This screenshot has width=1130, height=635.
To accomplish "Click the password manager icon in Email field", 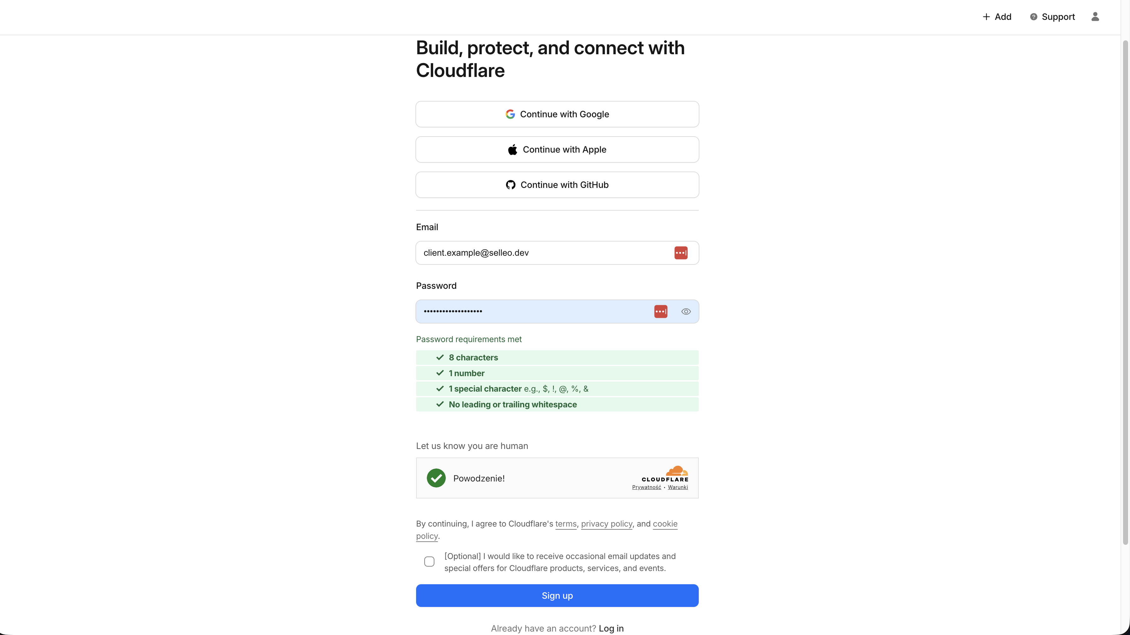I will pos(681,253).
